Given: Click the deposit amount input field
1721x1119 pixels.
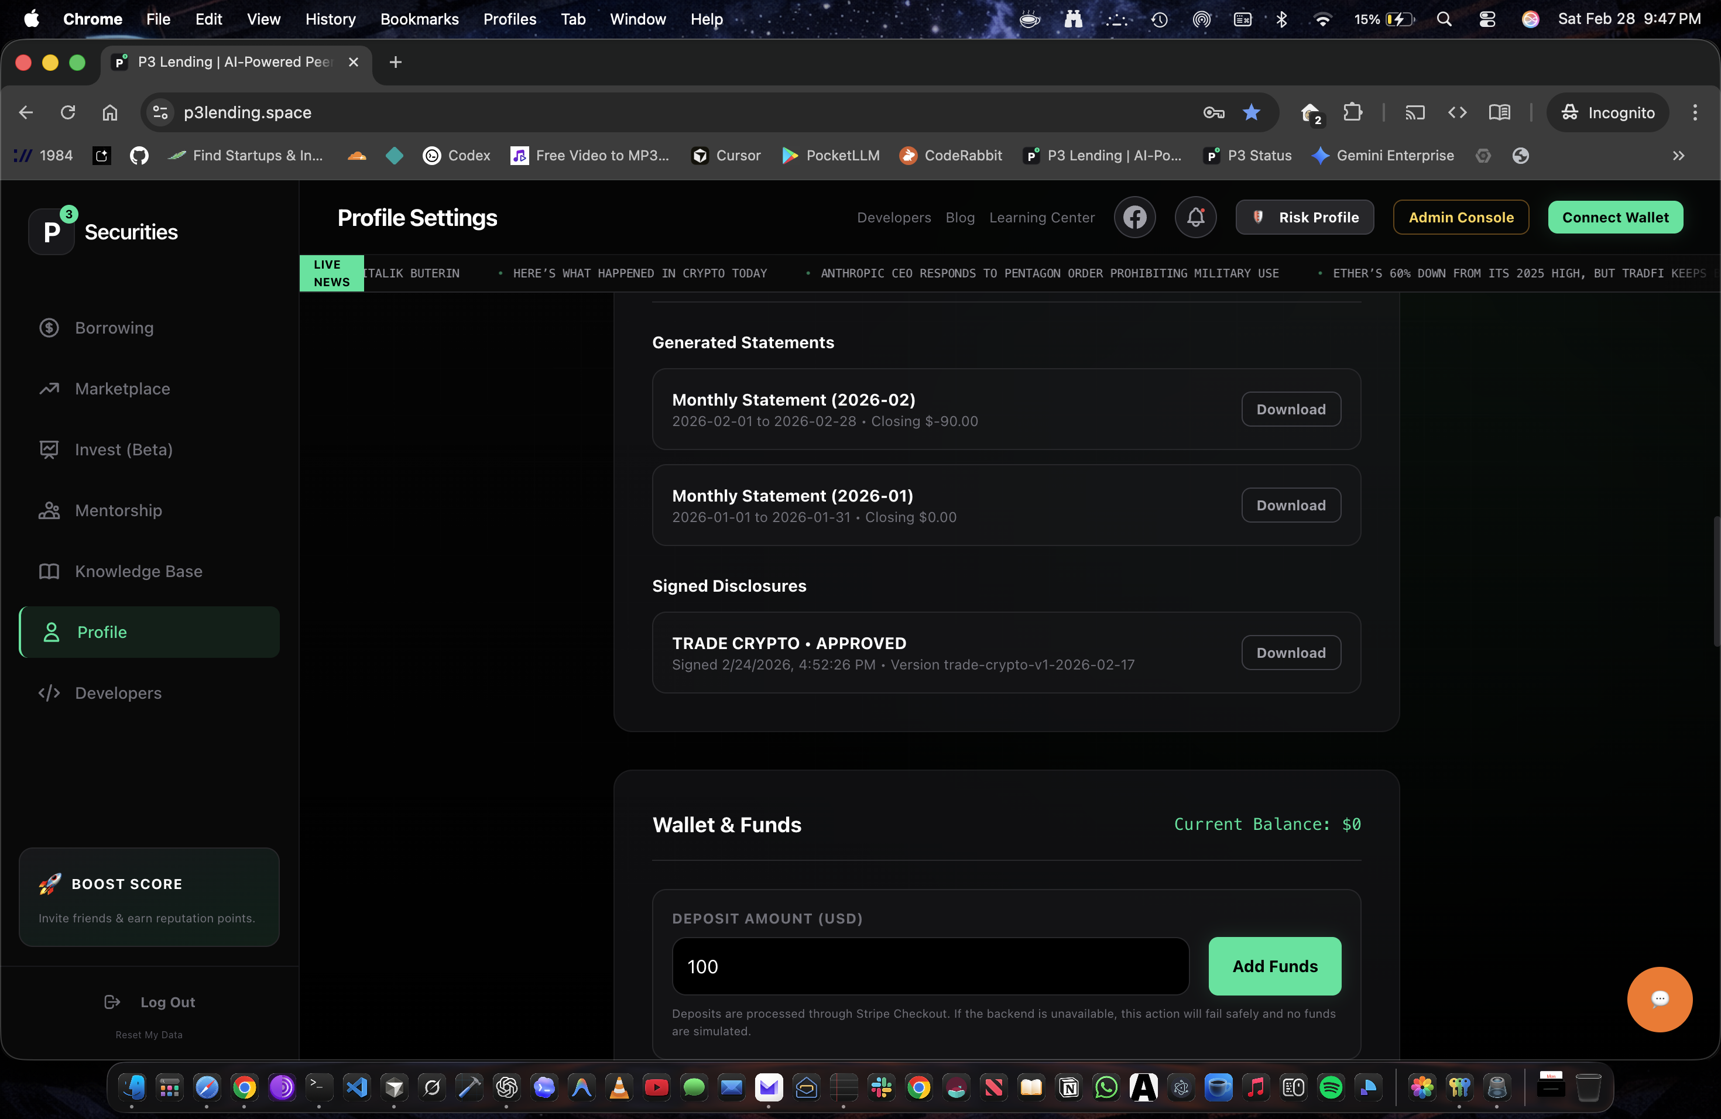Looking at the screenshot, I should (930, 966).
